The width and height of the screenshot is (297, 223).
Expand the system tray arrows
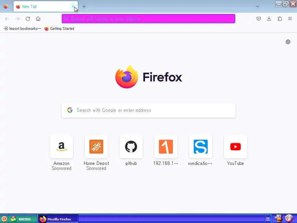[268, 219]
